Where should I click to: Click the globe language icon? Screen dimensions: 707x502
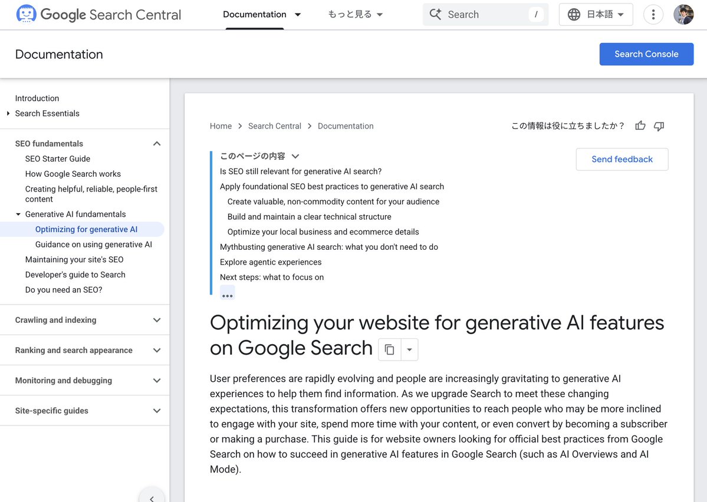pos(574,14)
